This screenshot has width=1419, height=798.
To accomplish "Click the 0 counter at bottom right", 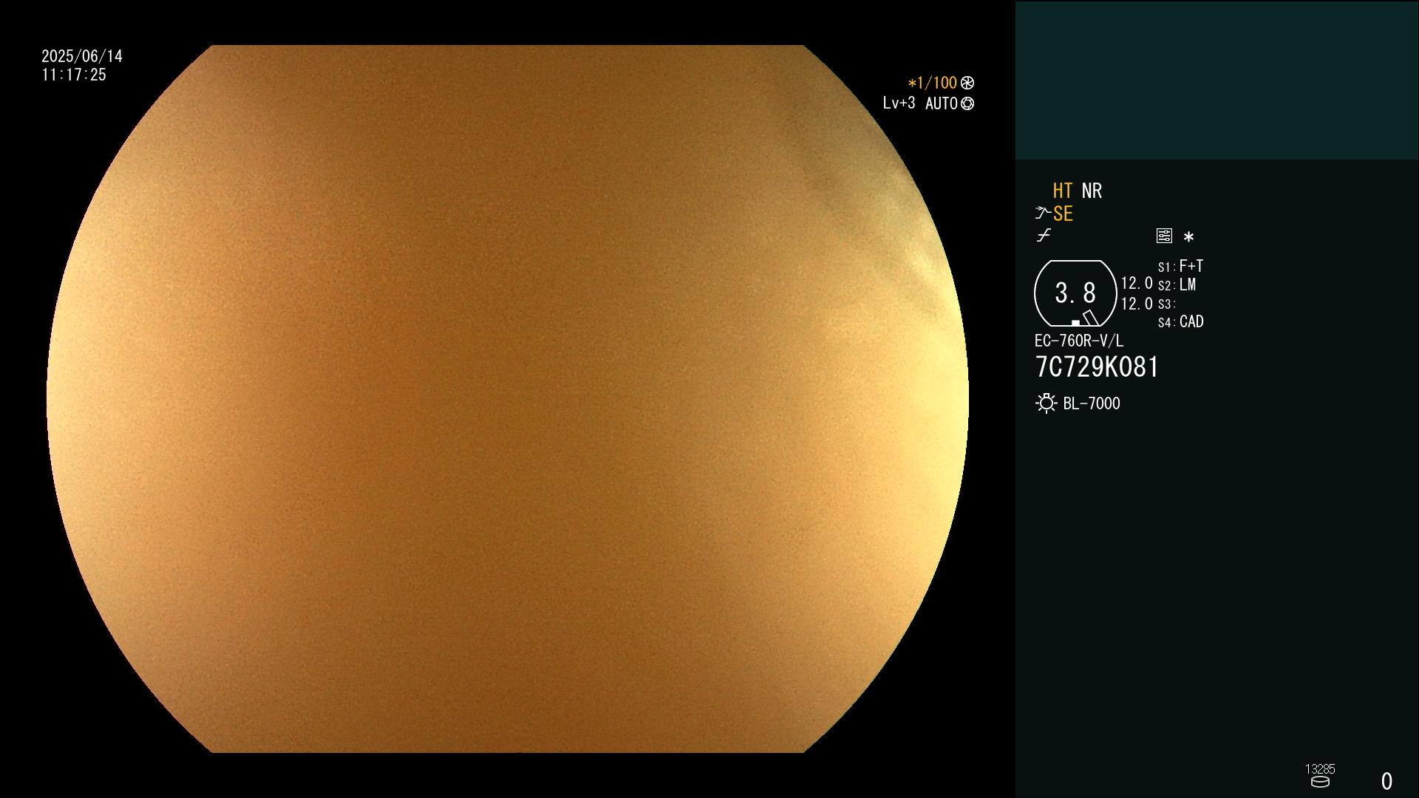I will [x=1386, y=781].
